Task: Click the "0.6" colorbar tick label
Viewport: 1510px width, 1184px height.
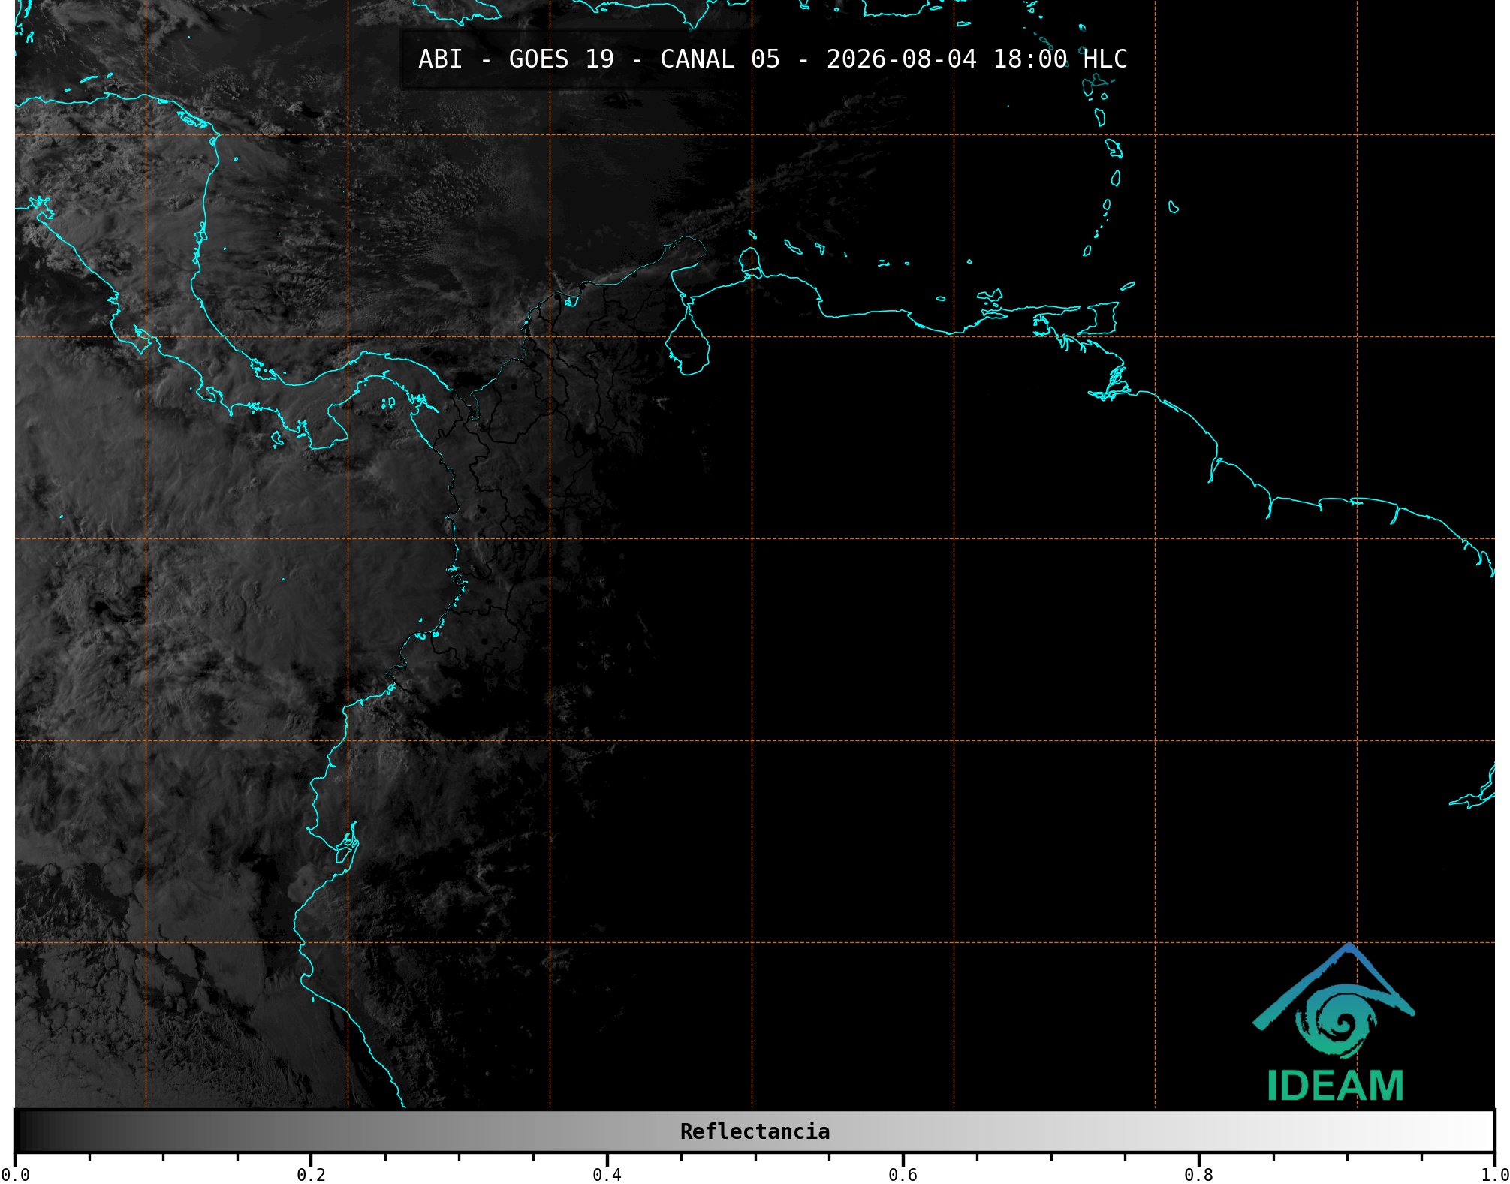Action: [x=903, y=1174]
